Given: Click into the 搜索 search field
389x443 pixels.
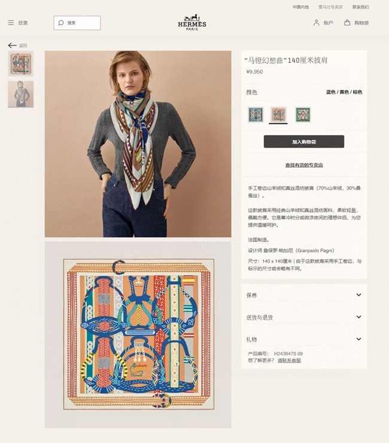Looking at the screenshot, I should click(x=77, y=23).
